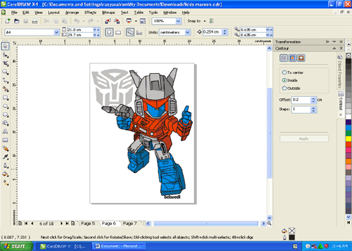Select the Inside contour option
This screenshot has height=251, width=352.
click(x=290, y=80)
